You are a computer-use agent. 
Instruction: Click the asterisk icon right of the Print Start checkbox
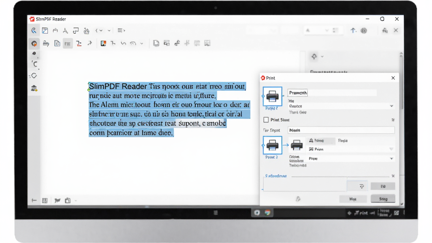(x=393, y=120)
